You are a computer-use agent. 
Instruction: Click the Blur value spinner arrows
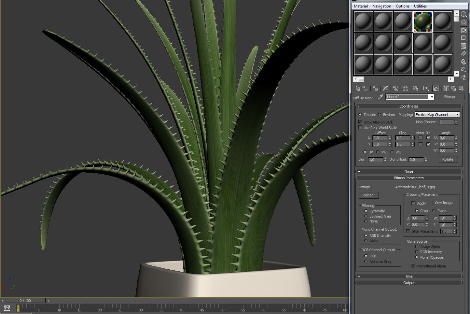point(385,160)
